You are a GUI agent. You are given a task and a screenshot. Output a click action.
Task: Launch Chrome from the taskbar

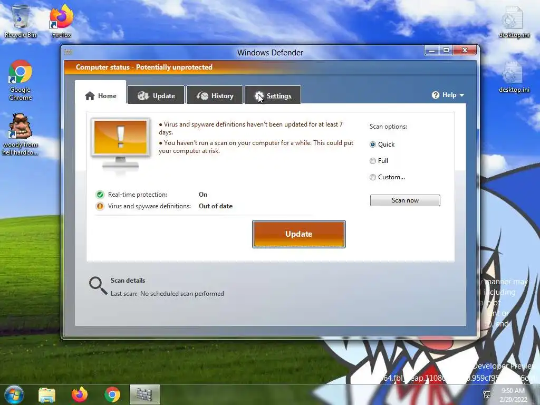(x=112, y=394)
